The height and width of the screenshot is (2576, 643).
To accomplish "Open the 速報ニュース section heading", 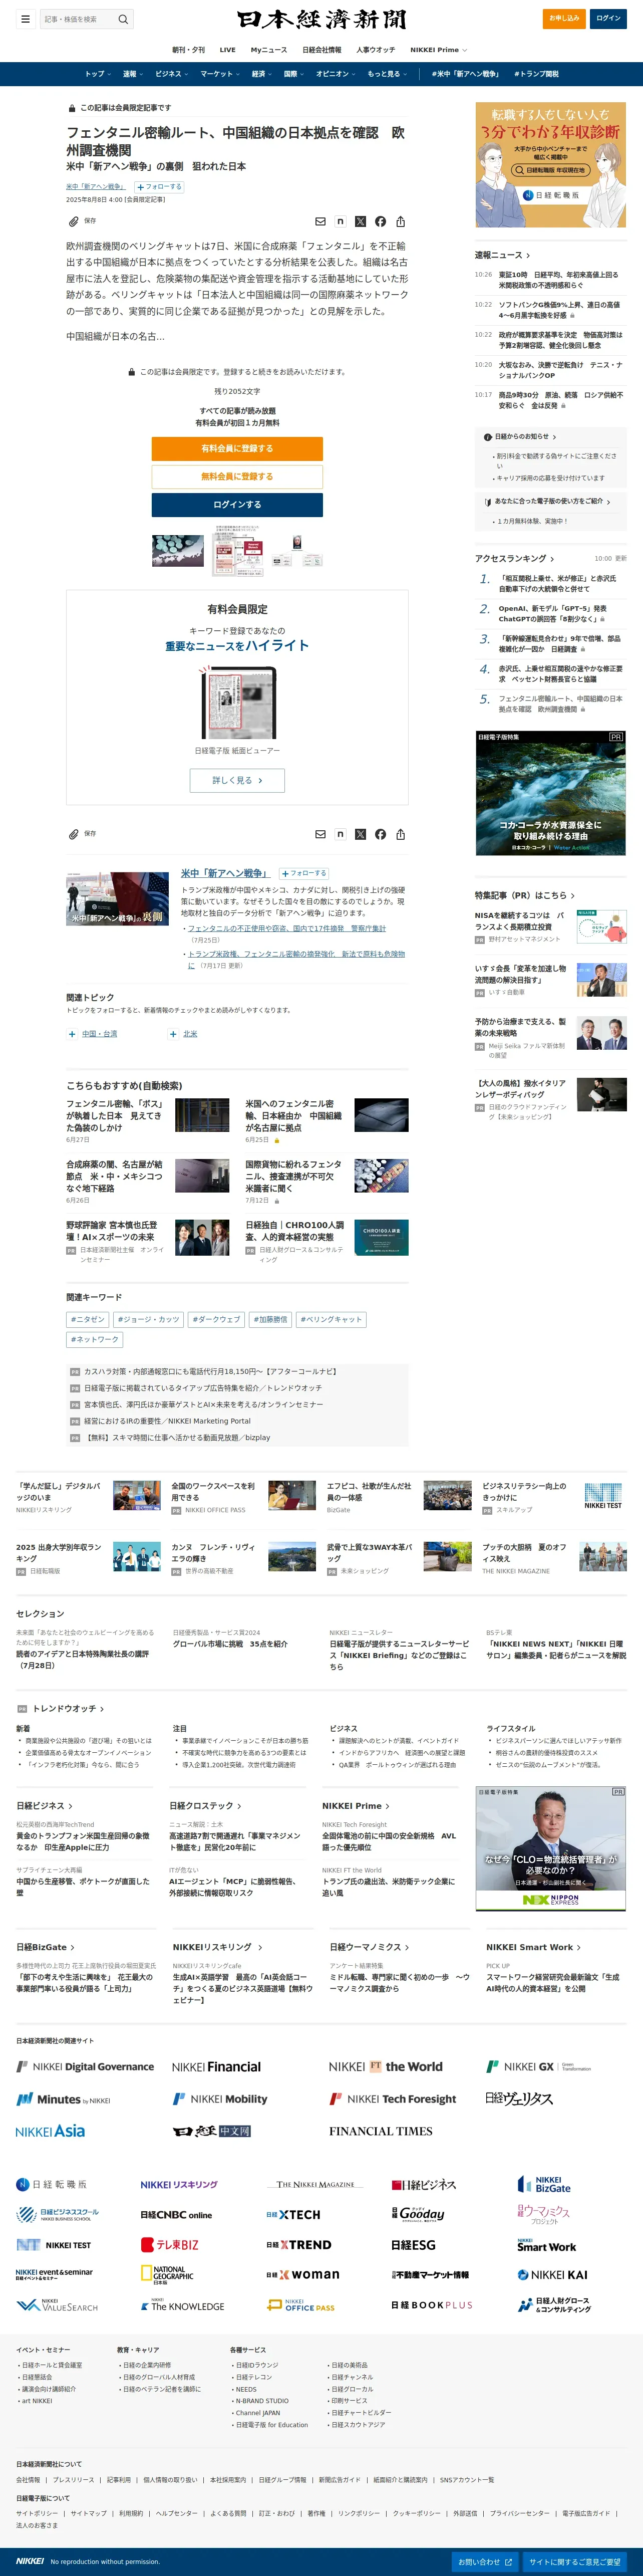I will click(x=502, y=255).
